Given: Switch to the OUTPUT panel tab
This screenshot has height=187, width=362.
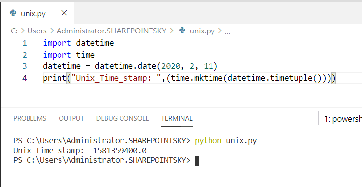Looking at the screenshot, I should 71,118.
